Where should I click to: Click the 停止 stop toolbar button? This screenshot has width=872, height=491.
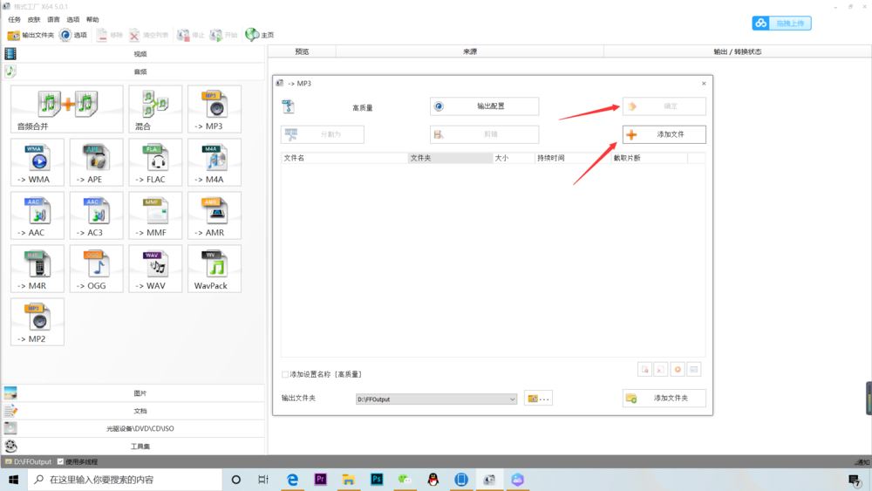(191, 35)
